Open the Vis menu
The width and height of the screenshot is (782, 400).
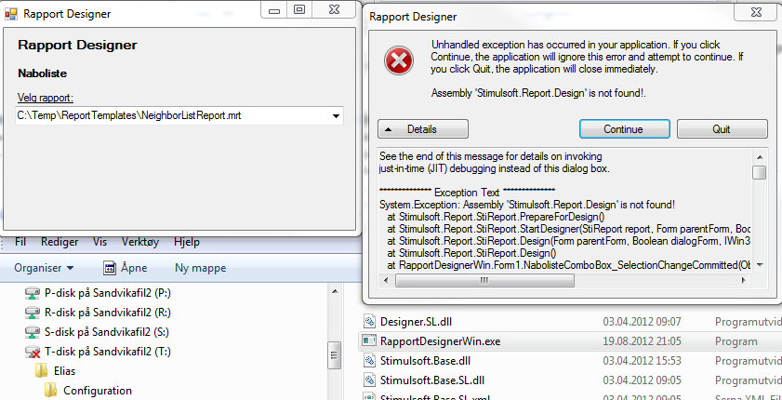(99, 242)
